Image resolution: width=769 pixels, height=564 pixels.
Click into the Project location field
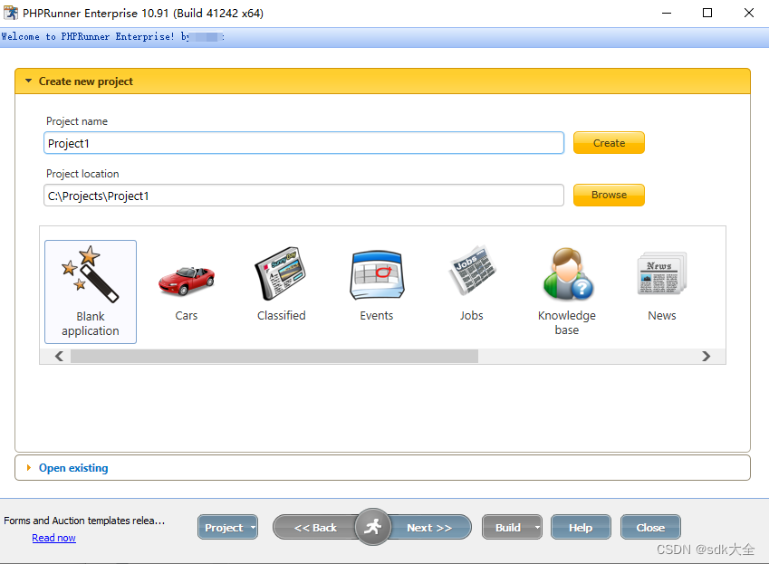[303, 196]
